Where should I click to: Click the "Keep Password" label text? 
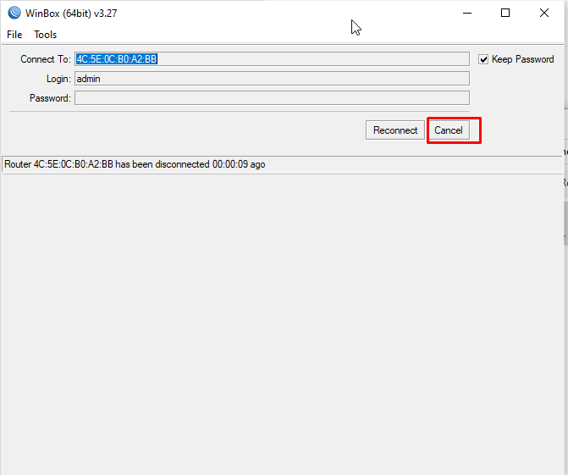522,59
